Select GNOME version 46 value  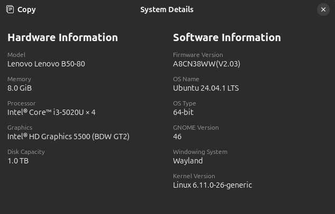point(177,137)
